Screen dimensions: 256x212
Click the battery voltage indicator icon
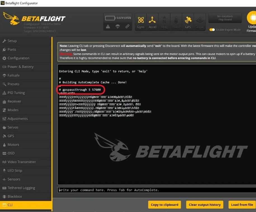[x=110, y=18]
